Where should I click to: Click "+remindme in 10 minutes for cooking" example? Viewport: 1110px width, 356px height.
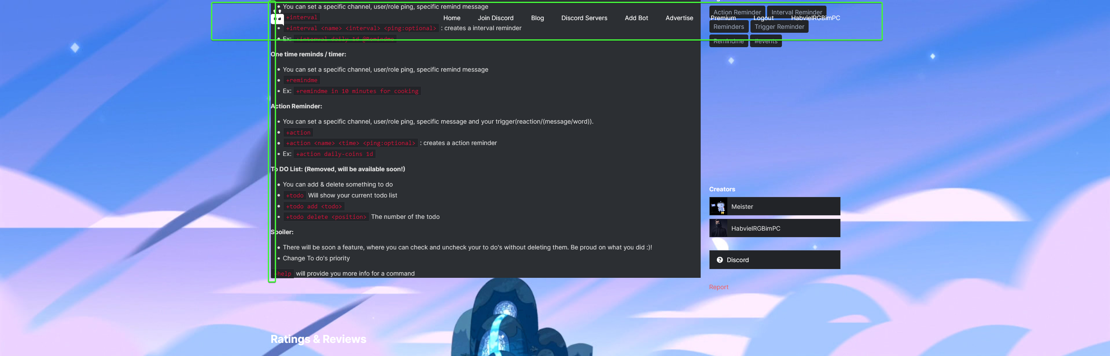357,91
